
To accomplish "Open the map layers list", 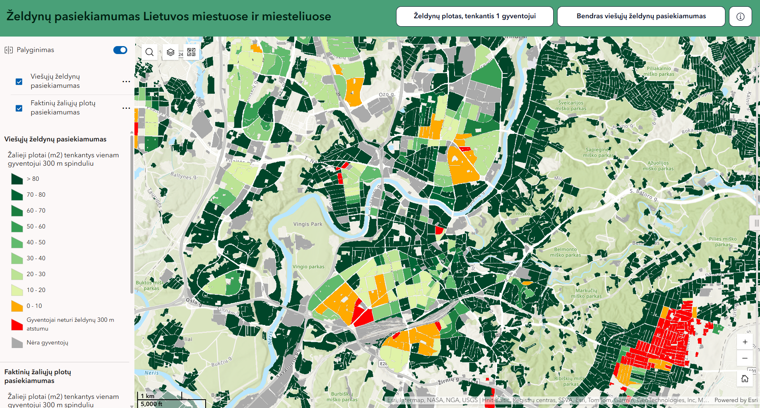I will (x=171, y=52).
